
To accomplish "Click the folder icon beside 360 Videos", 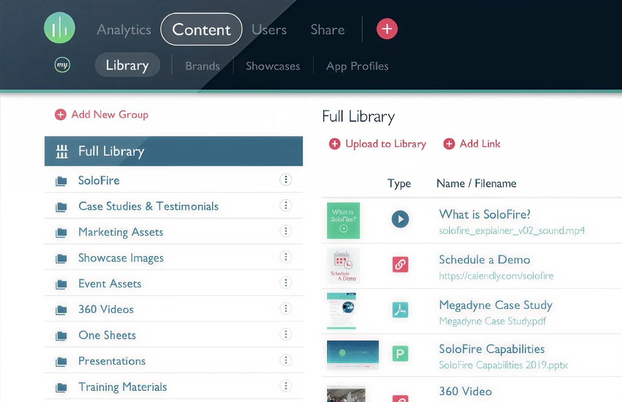I will pos(61,310).
